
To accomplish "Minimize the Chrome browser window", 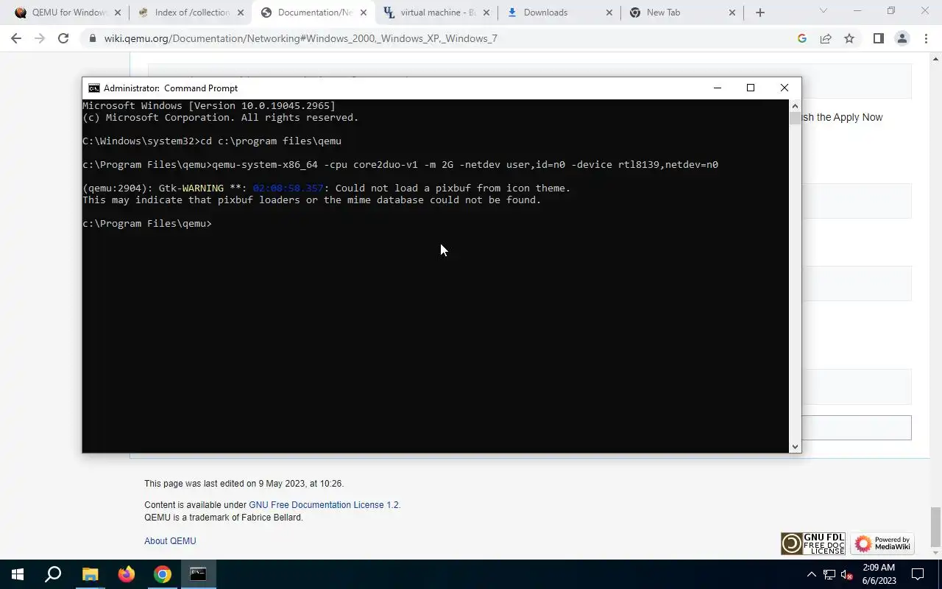I will tap(857, 10).
